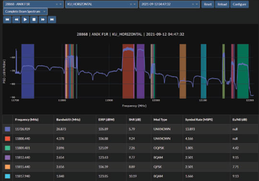Click the olive carrier band near 12145 MHz
Screen dimensions: 259x181
(224, 71)
